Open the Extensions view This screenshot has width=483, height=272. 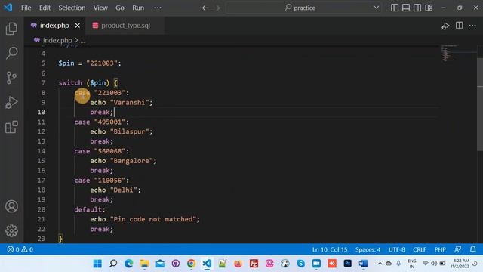tap(11, 127)
